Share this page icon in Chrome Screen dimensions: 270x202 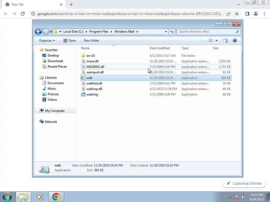coord(228,14)
